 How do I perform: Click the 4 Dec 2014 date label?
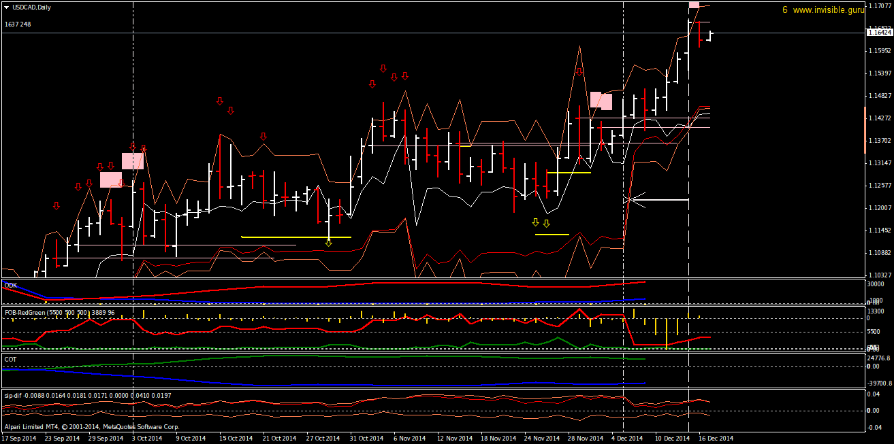tap(627, 439)
